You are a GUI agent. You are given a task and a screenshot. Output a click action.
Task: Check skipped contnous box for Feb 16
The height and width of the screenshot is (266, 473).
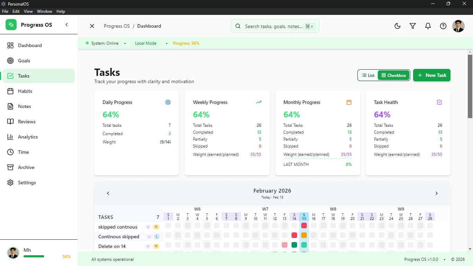[x=314, y=225]
